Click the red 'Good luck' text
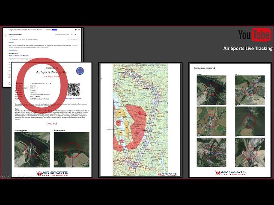Image resolution: width=274 pixels, height=205 pixels. coord(52,123)
